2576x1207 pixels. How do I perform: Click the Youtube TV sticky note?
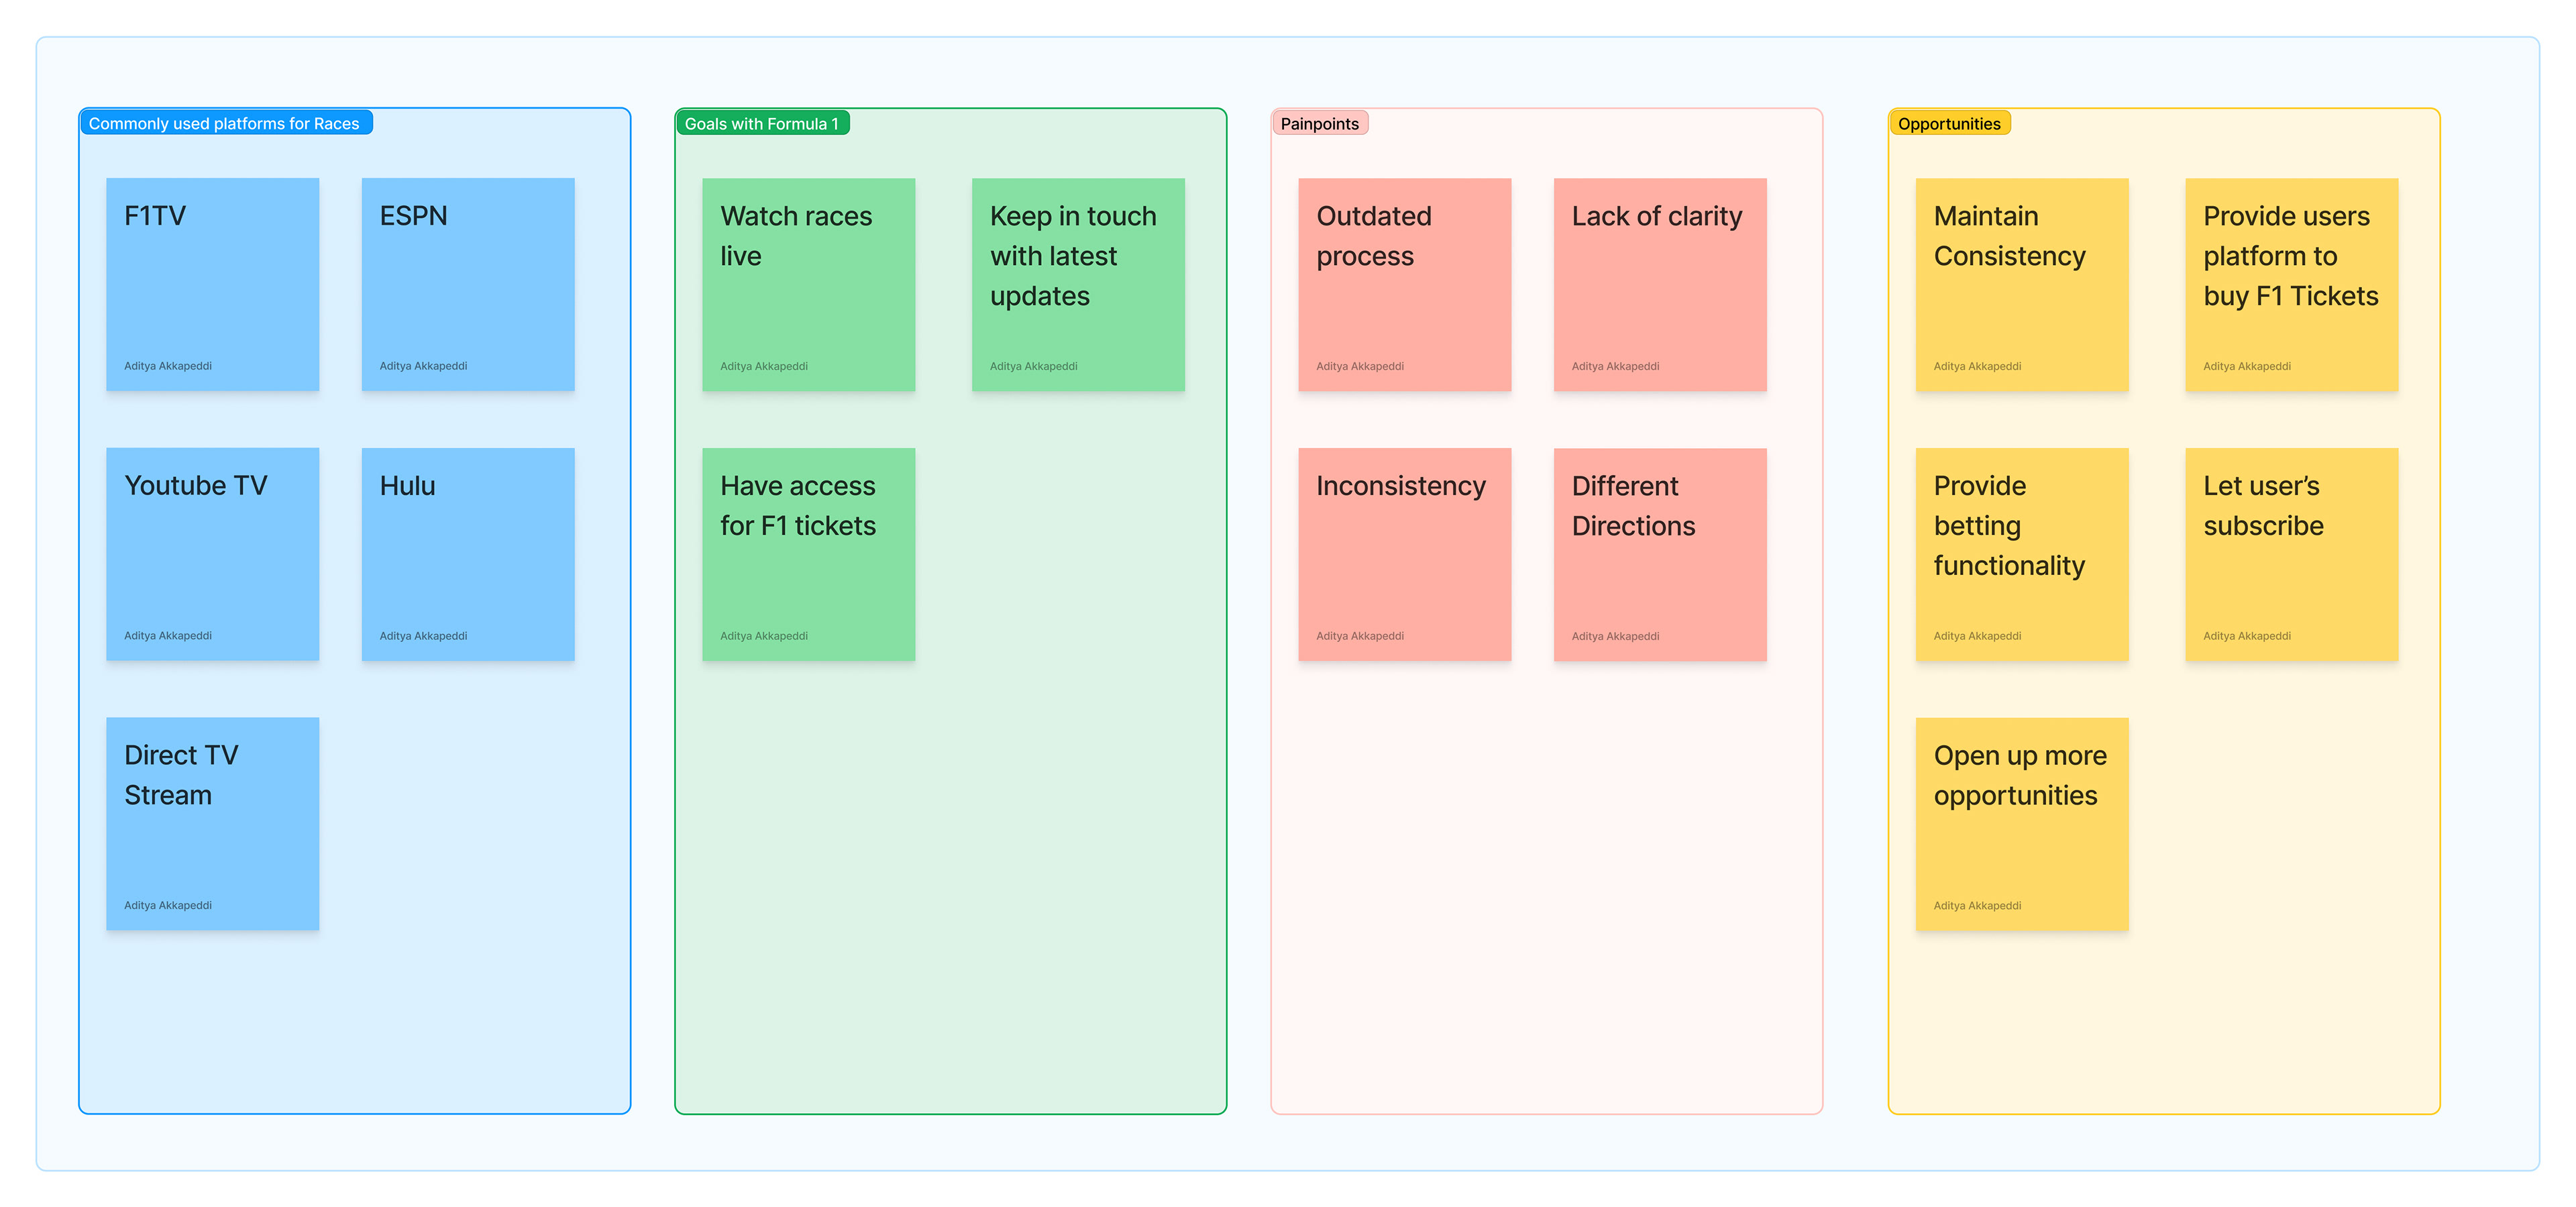pyautogui.click(x=212, y=554)
